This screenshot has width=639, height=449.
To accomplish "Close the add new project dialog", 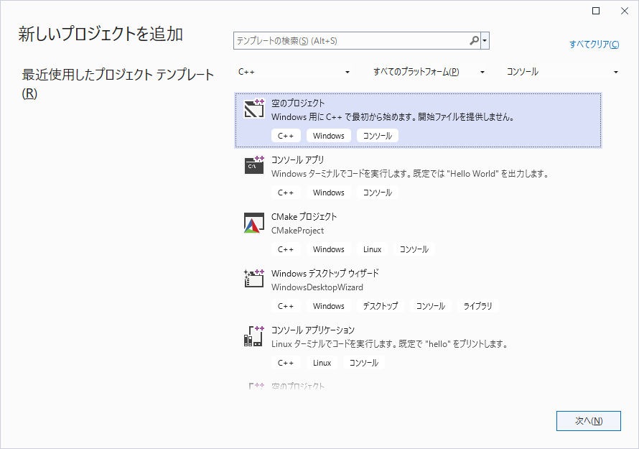I will pos(624,11).
